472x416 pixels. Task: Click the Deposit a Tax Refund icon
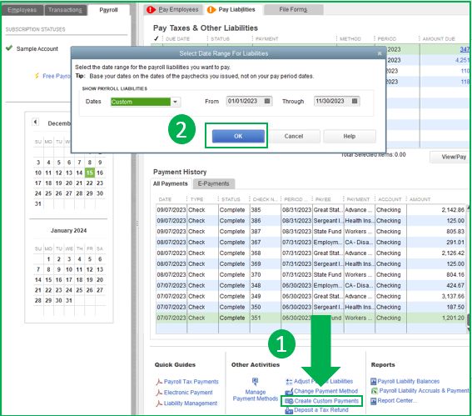click(289, 410)
